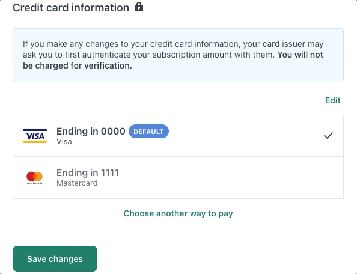Screen dimensions: 357x274
Task: Click the Visa card logo
Action: pos(35,136)
